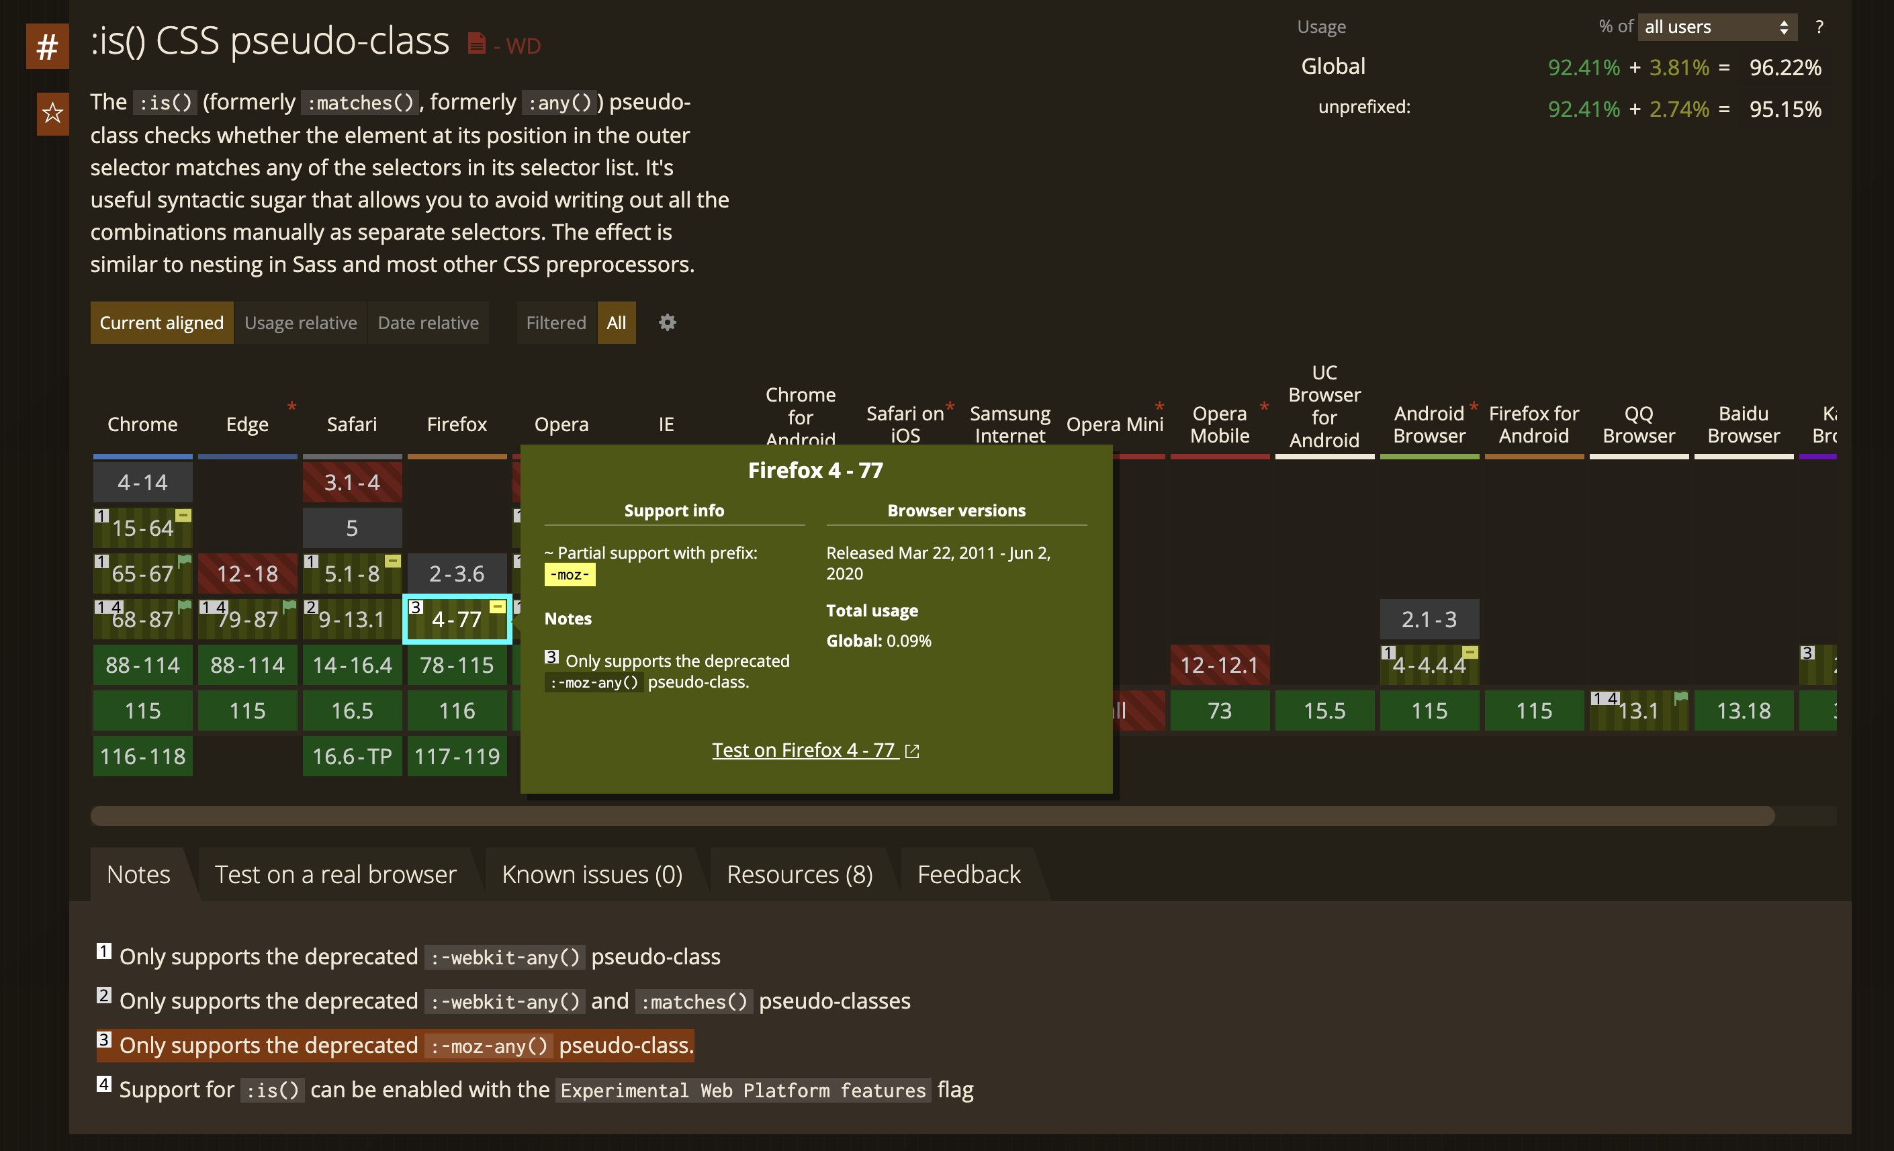Click the Global: 0.09% usage in tooltip
Viewport: 1894px width, 1151px height.
878,641
